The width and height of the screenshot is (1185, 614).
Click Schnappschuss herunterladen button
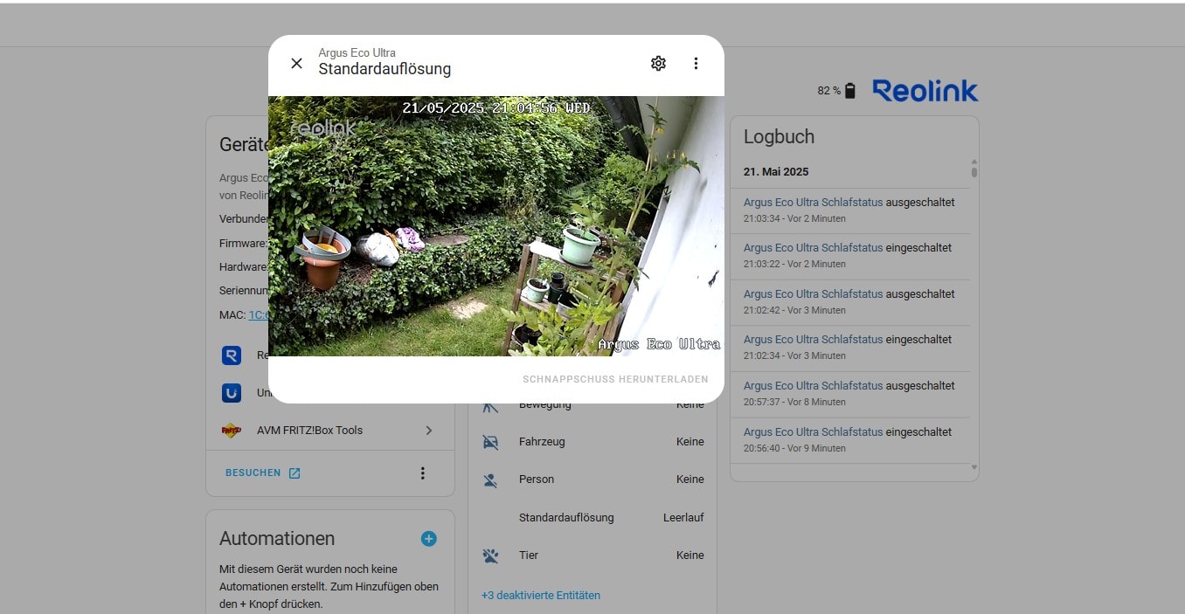pos(615,379)
